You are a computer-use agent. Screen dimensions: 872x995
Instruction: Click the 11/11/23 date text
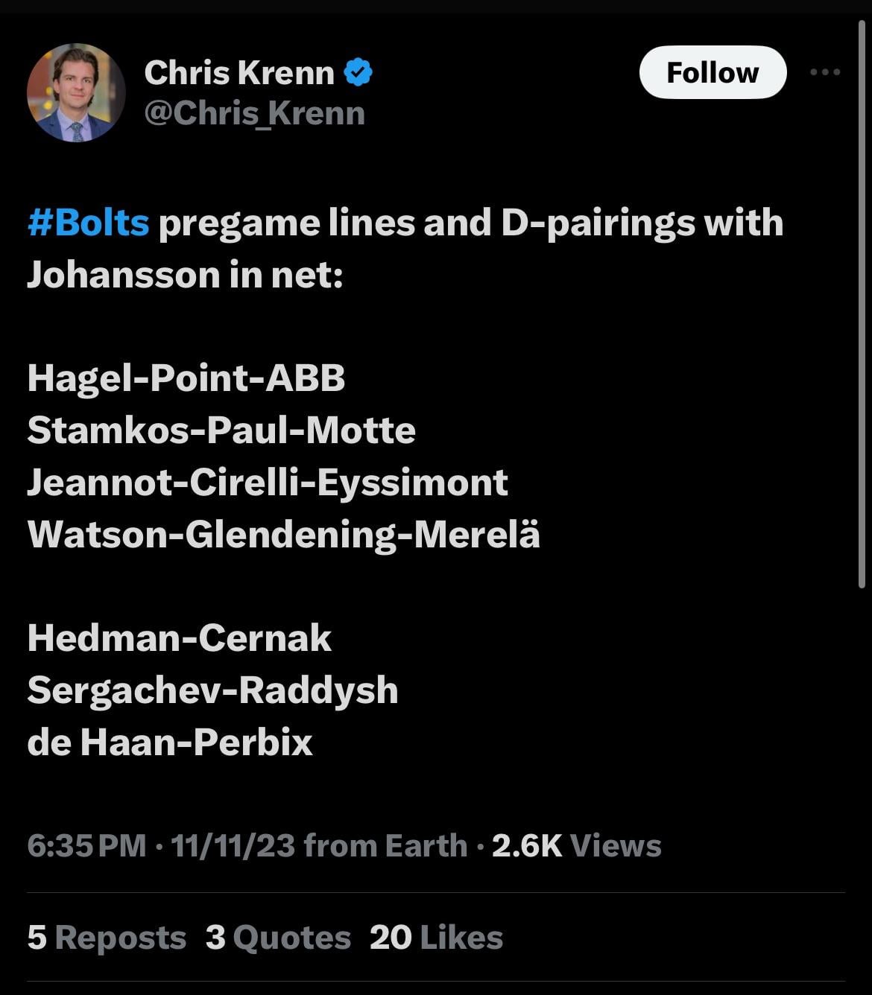233,846
